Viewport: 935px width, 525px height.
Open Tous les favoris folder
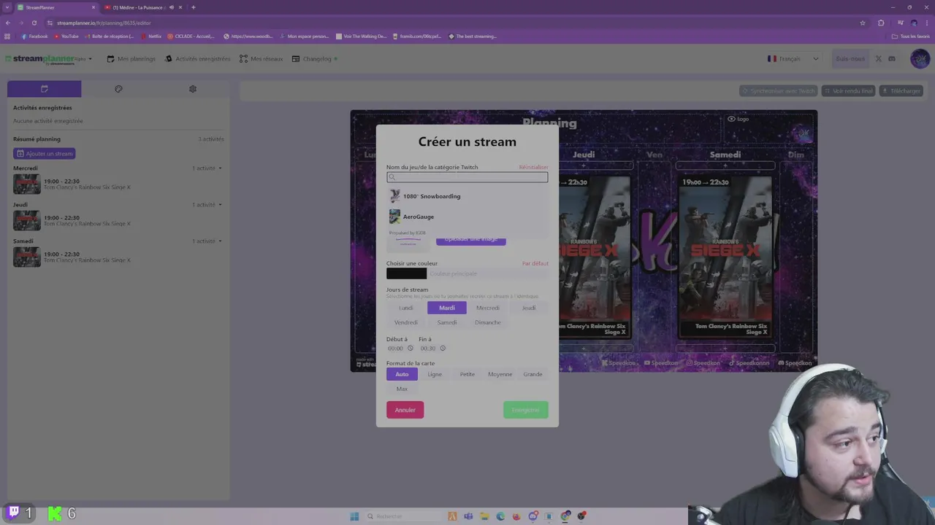[x=910, y=36]
